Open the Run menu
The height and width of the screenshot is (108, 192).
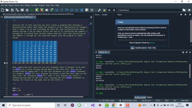click(x=22, y=5)
